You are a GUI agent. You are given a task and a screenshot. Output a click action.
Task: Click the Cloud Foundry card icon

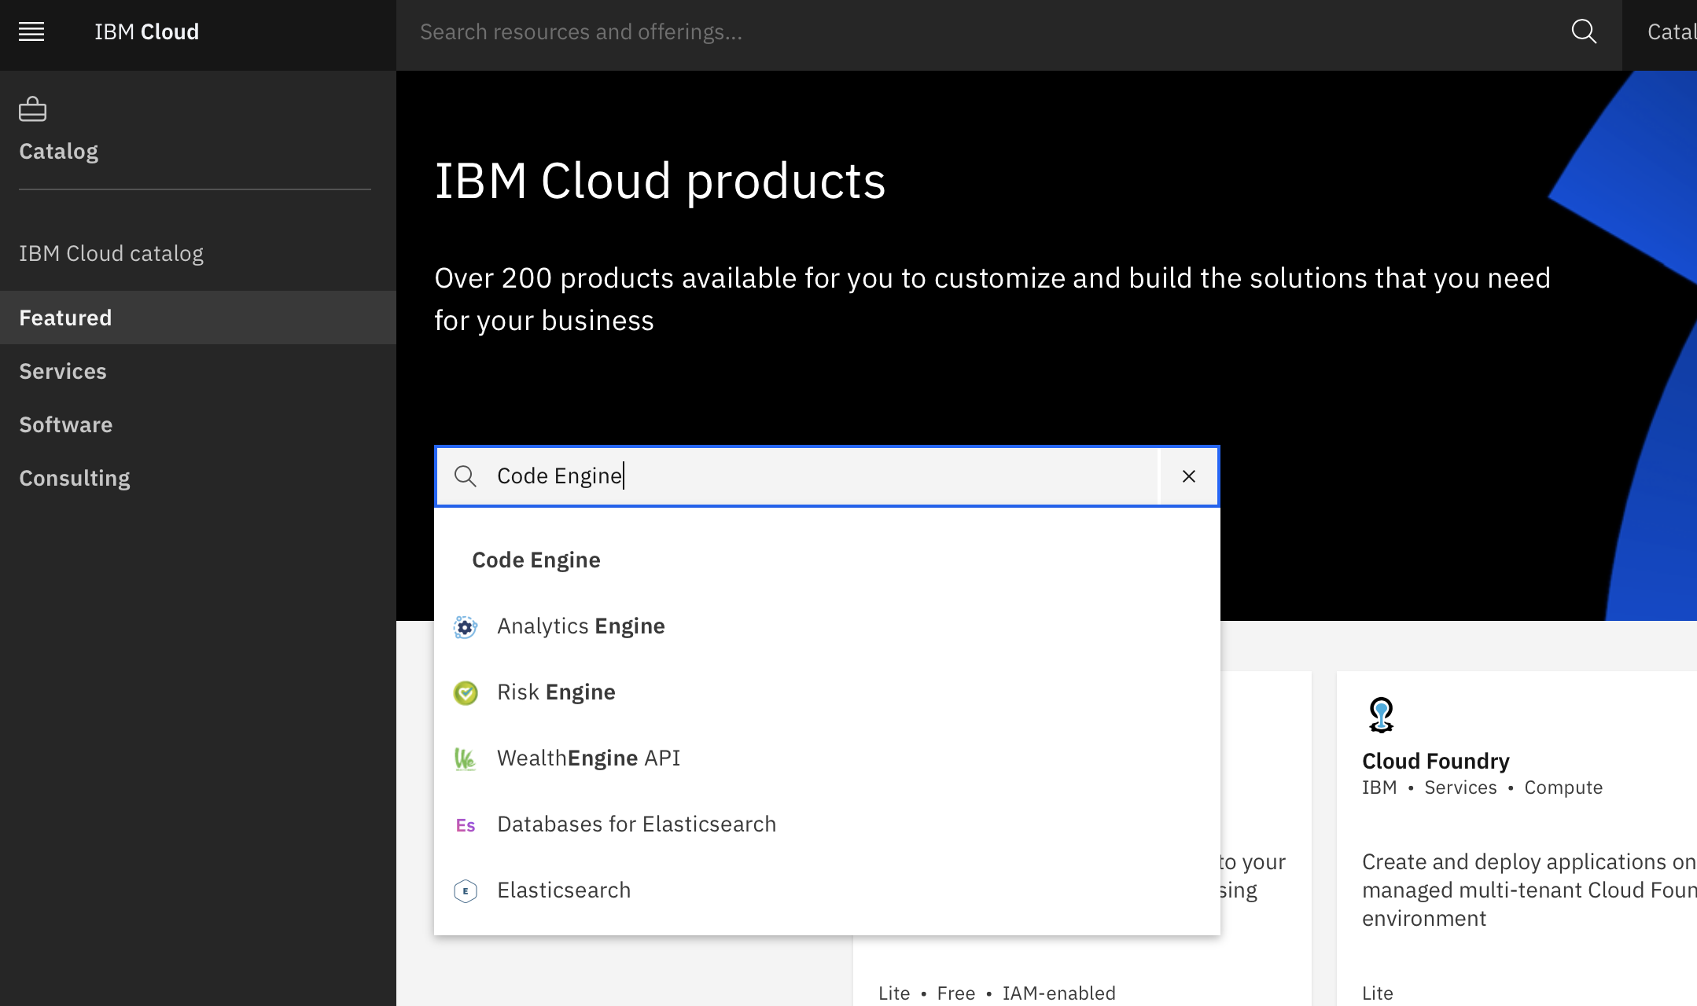(1382, 715)
